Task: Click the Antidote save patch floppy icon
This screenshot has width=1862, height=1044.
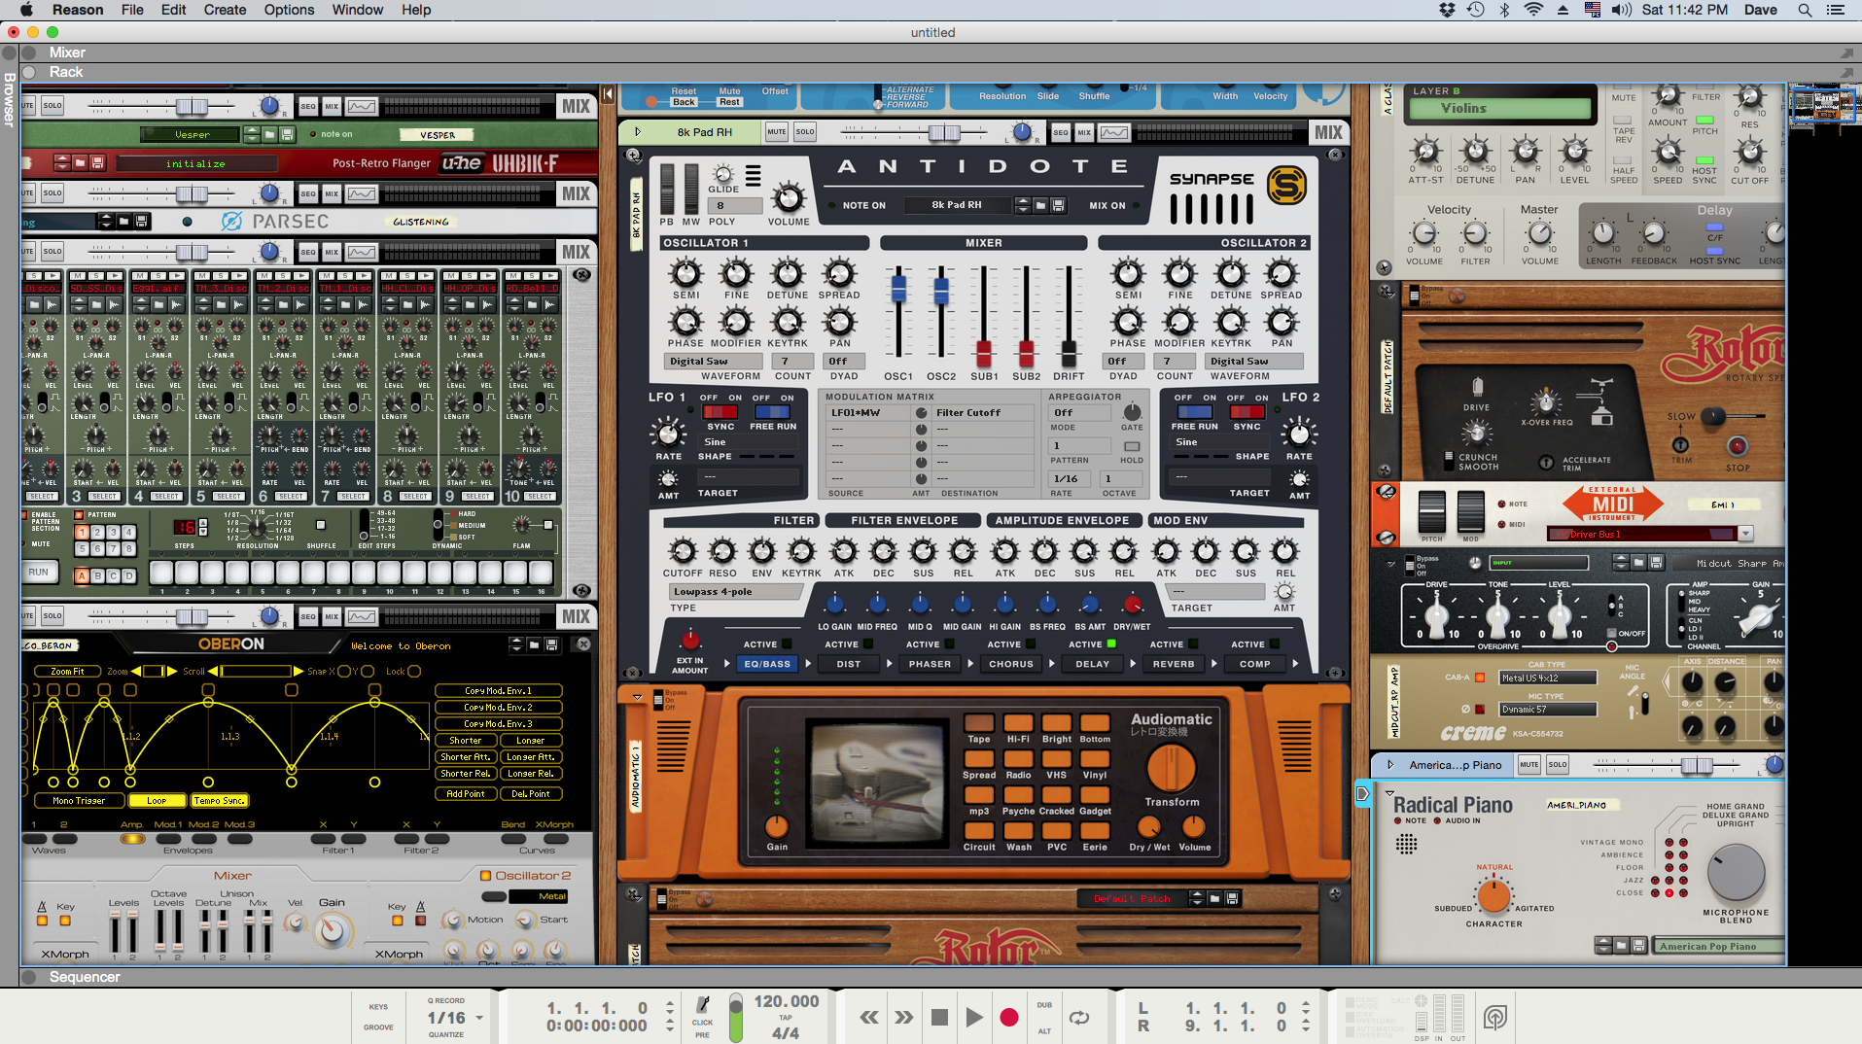Action: point(1059,205)
